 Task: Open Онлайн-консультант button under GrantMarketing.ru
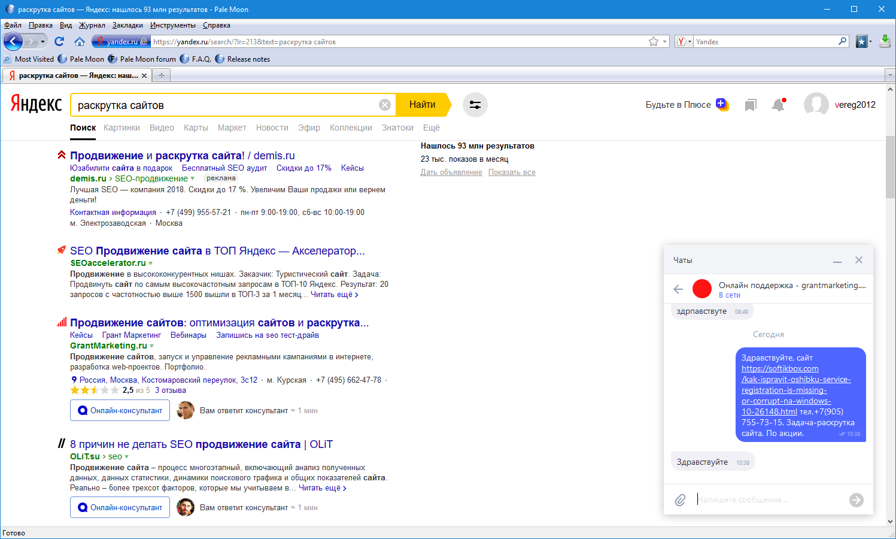[x=120, y=410]
